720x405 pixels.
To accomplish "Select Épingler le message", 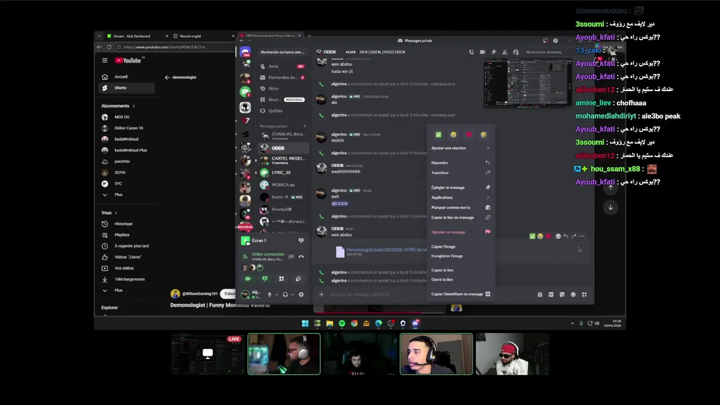I will [x=461, y=187].
